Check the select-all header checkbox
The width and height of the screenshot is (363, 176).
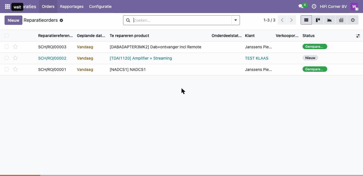[7, 36]
